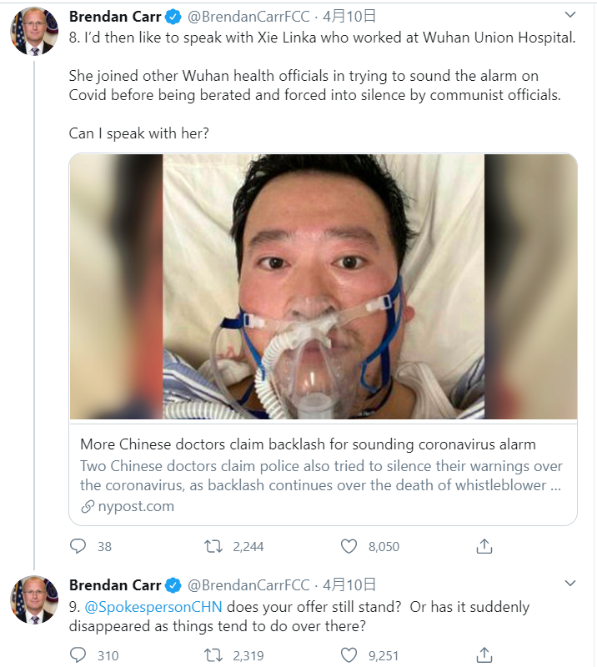Retweet the tweet with 2,244 retweets
597x667 pixels.
point(214,547)
